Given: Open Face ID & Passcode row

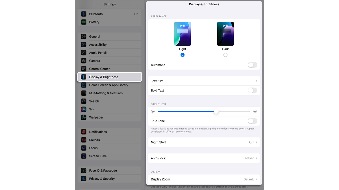Looking at the screenshot, I should click(110, 171).
